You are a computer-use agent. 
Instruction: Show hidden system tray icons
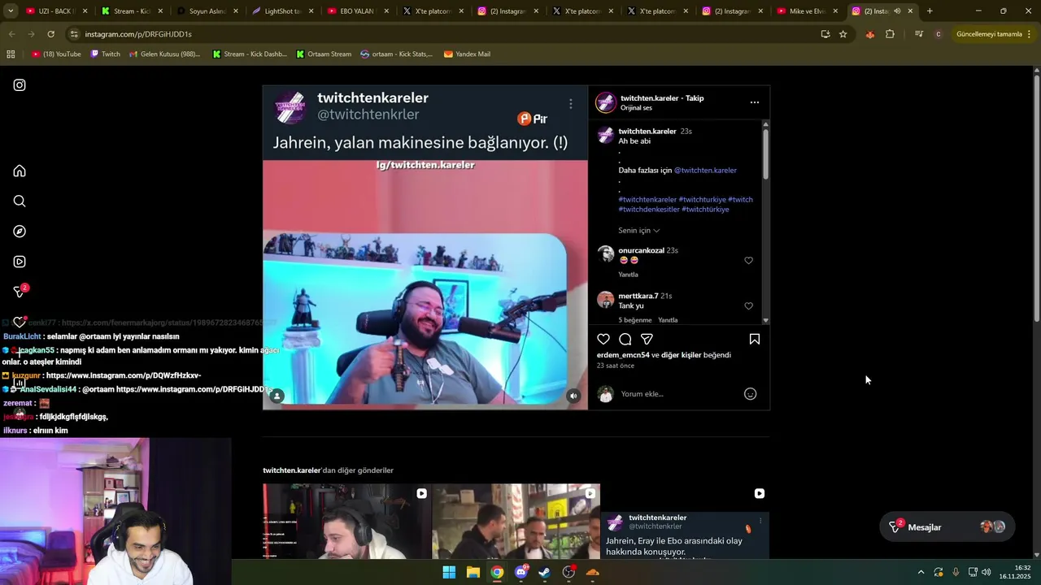(921, 572)
